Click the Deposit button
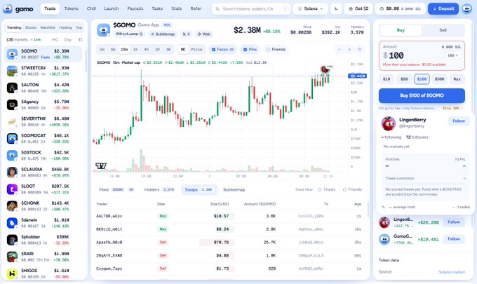The height and width of the screenshot is (284, 477). click(x=443, y=9)
